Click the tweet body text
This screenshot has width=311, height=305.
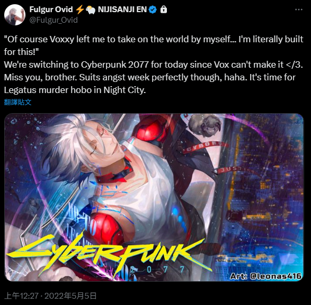154,64
